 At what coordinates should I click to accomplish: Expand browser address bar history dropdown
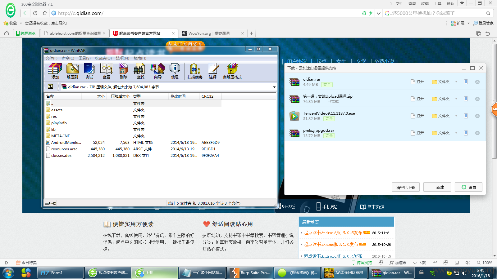coord(378,13)
